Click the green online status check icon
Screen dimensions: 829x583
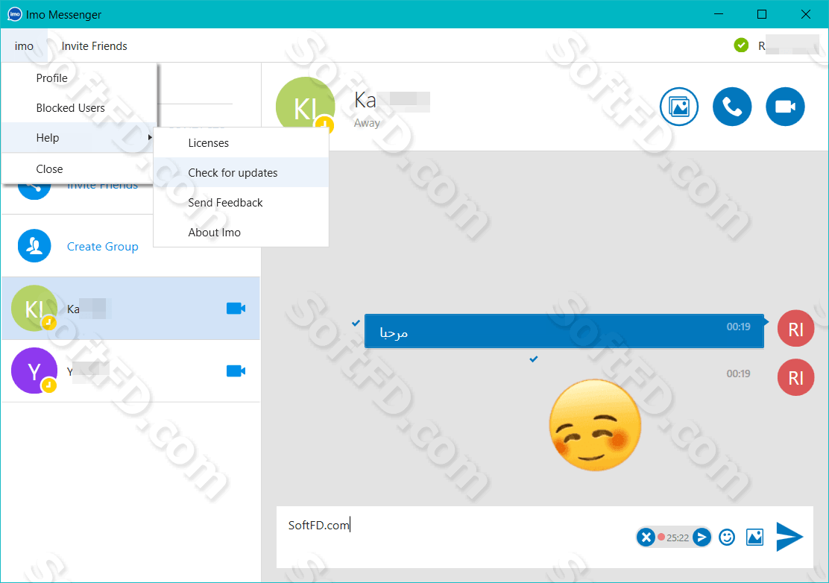point(741,45)
